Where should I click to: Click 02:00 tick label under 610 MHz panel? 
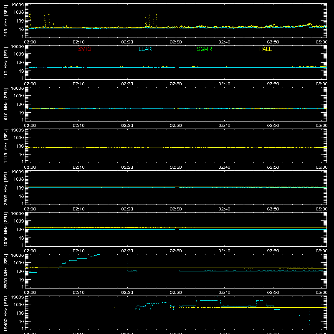coord(30,126)
